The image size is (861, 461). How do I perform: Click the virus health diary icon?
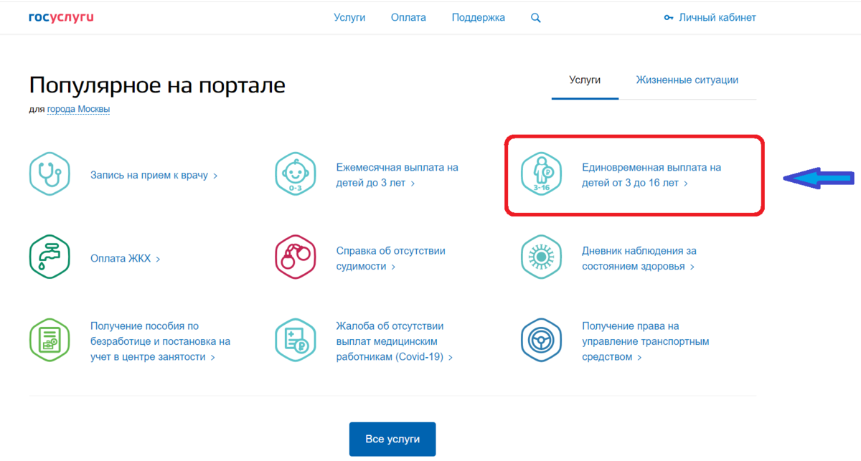[541, 257]
